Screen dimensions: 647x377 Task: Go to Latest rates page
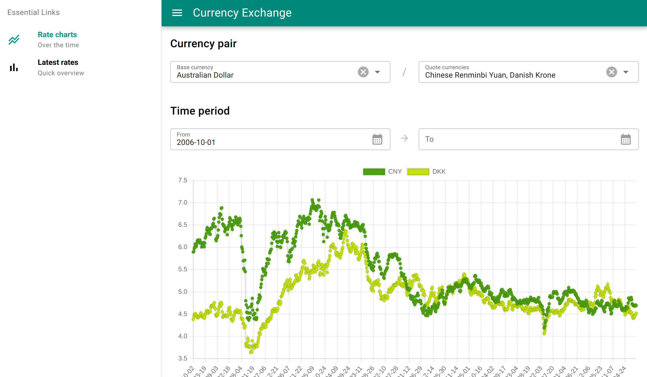pos(58,62)
